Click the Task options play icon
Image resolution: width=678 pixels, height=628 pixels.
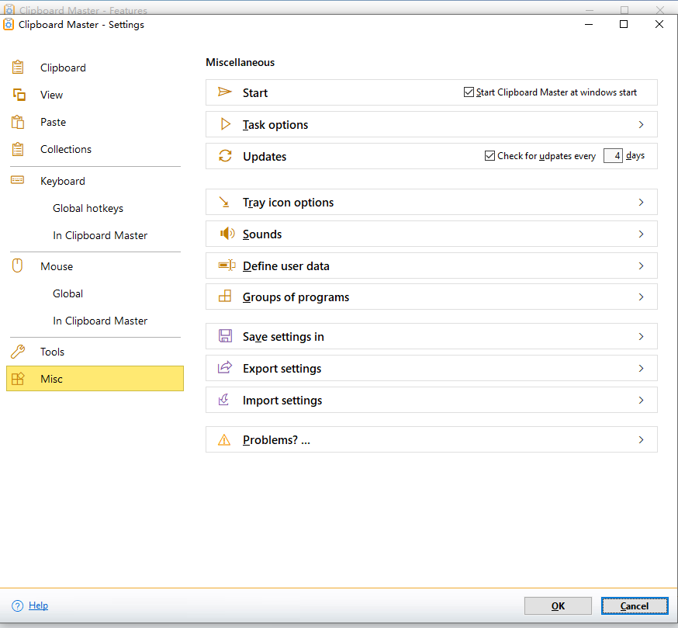coord(225,124)
